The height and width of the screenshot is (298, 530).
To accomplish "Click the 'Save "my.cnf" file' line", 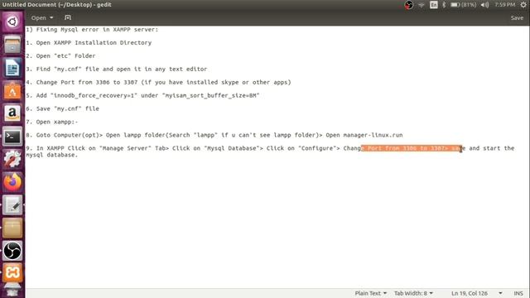I will pos(63,108).
